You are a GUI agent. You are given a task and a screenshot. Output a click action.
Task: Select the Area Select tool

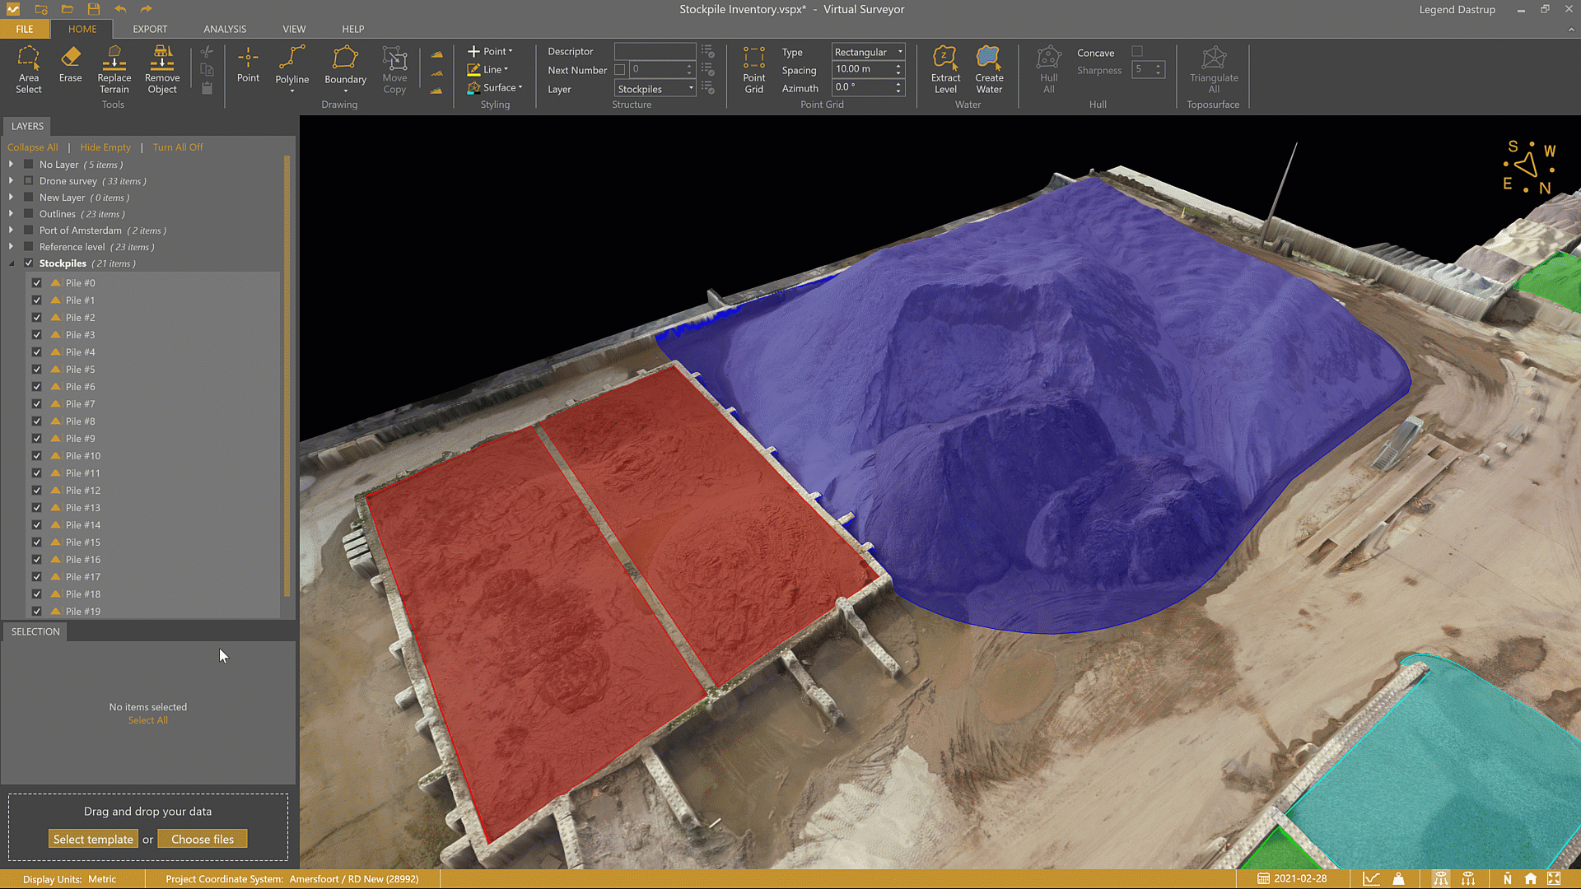[x=28, y=69]
